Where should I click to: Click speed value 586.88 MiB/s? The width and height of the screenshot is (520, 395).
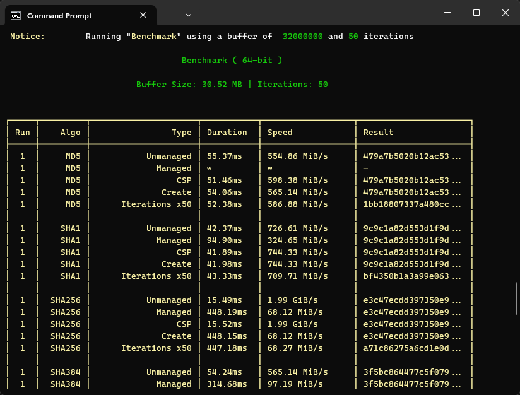(297, 204)
